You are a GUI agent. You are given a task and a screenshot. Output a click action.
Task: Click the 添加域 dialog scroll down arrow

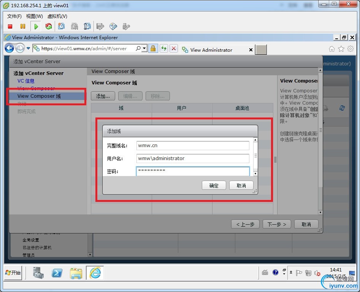(255, 173)
